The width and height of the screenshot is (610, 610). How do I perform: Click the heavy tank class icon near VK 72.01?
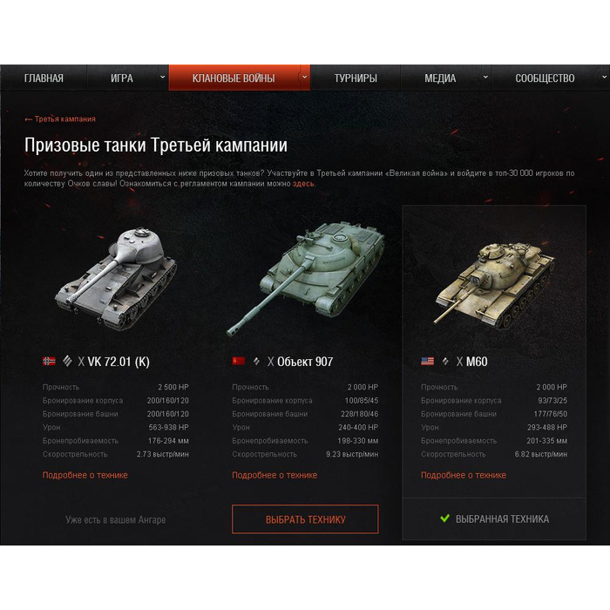[x=67, y=362]
